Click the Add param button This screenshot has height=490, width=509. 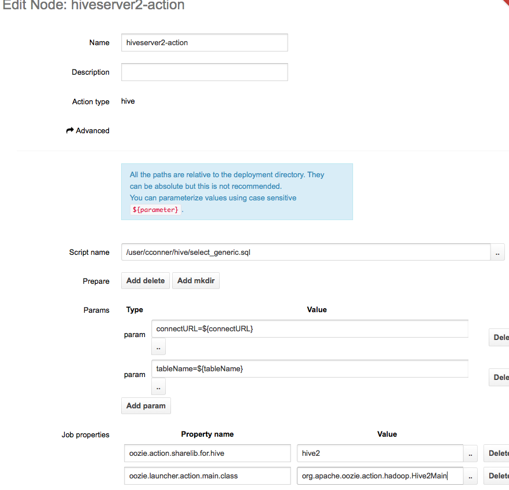point(146,405)
